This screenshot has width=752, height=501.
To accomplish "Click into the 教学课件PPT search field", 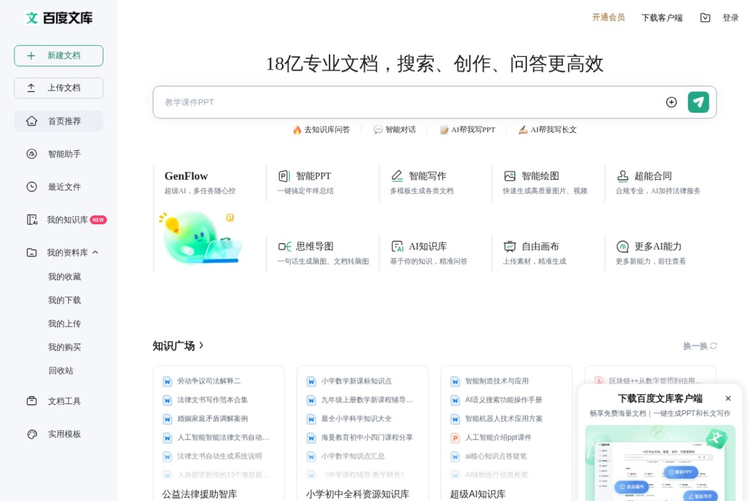I will pos(407,102).
